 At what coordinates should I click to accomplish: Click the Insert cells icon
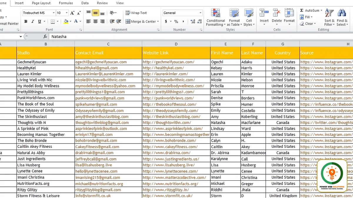(264, 13)
